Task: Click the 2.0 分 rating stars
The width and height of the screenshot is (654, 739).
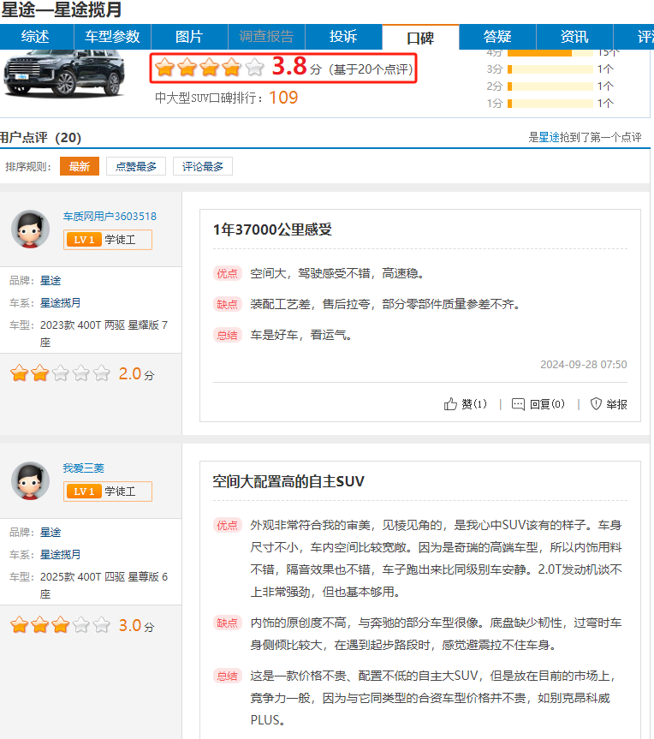Action: [60, 373]
